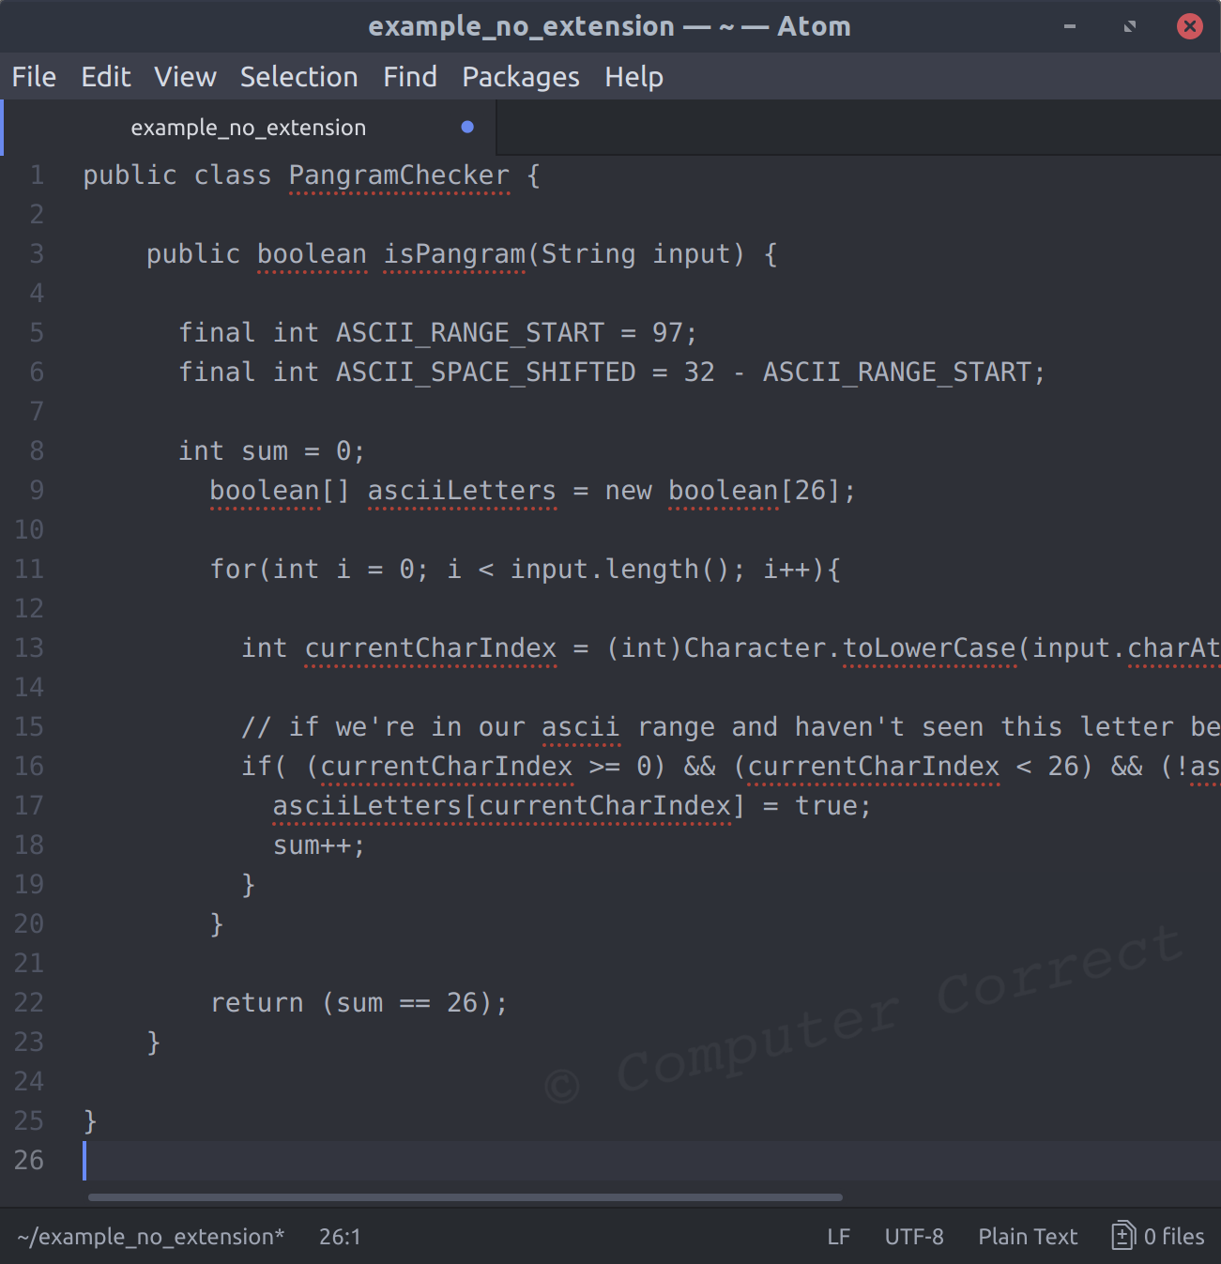Select the example_no_extension tab
1221x1264 pixels.
coord(249,128)
